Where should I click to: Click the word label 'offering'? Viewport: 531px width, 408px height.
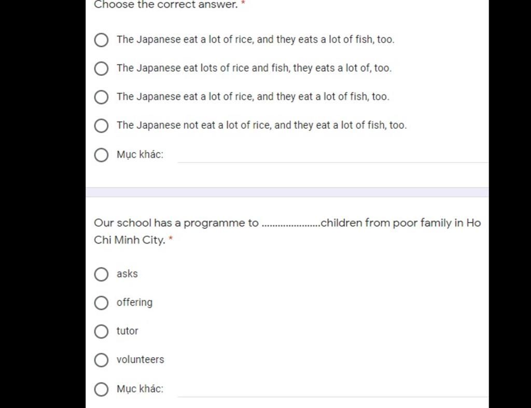click(134, 302)
